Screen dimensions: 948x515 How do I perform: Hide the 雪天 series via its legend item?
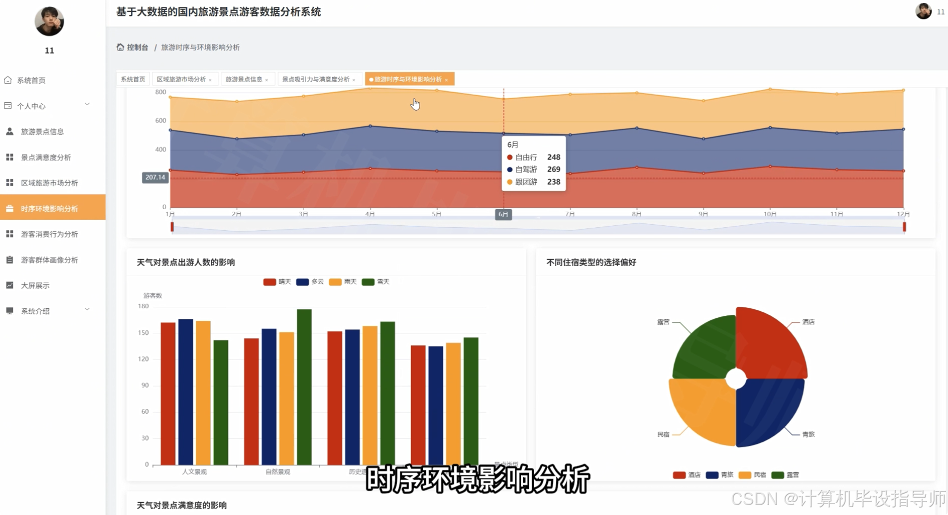[376, 282]
